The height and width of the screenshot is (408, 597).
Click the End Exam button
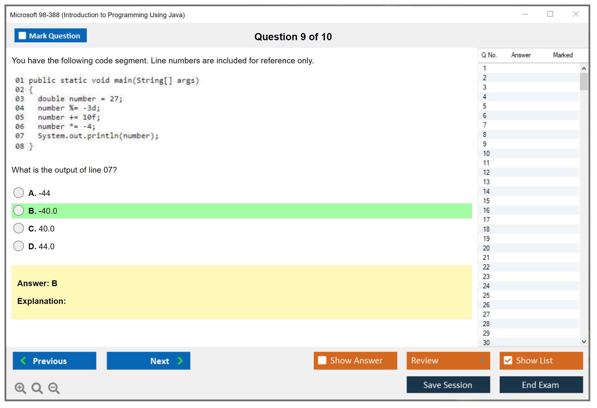[541, 385]
